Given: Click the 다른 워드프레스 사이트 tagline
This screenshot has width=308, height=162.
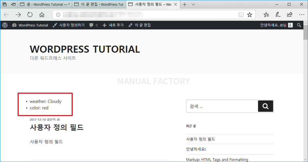Looking at the screenshot, I should click(53, 58).
